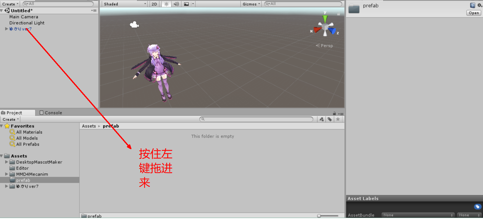
Task: Select the ゆかりver7 assets folder
Action: point(27,186)
